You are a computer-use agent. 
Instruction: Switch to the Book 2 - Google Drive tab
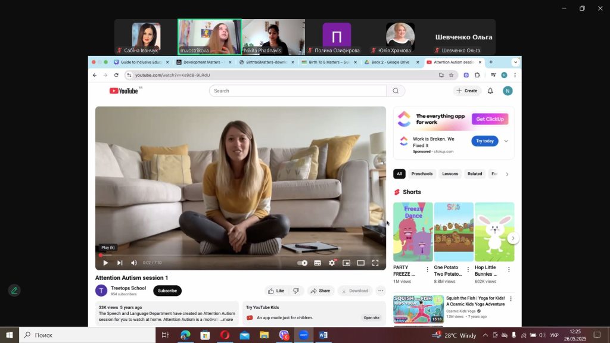391,62
